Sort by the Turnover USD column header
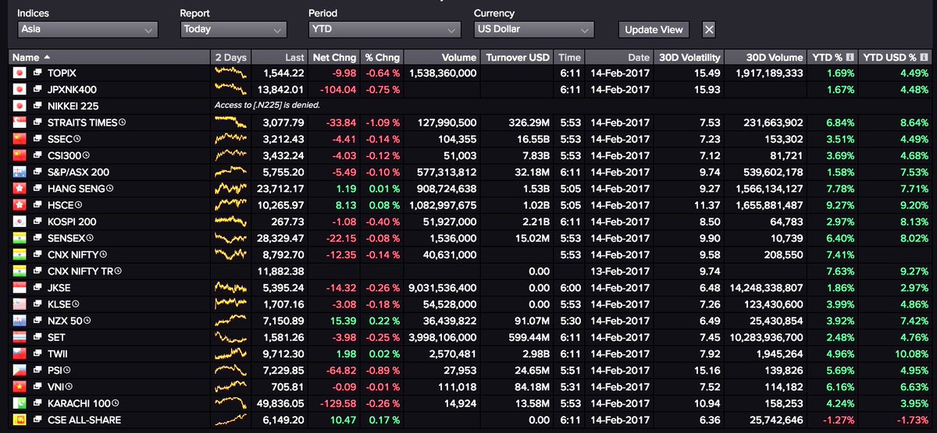Viewport: 937px width, 433px height. (x=517, y=57)
